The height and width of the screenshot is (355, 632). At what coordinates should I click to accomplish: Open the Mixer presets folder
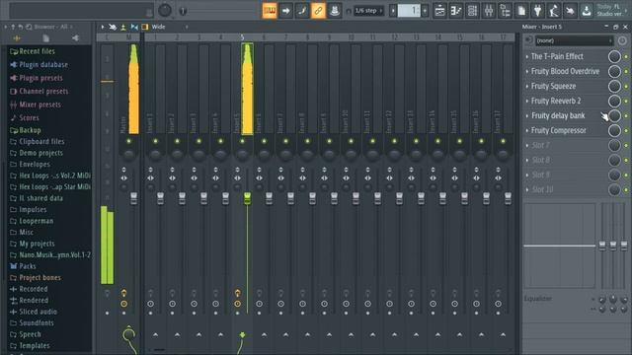pos(36,105)
